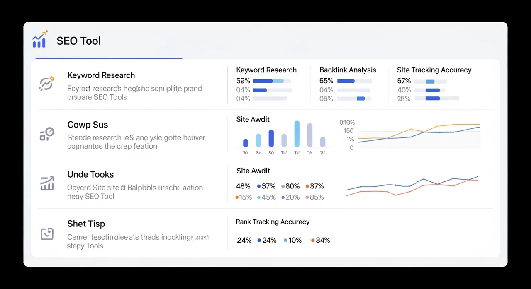Open the Cowp Sus list item
531x289 pixels.
pos(88,125)
